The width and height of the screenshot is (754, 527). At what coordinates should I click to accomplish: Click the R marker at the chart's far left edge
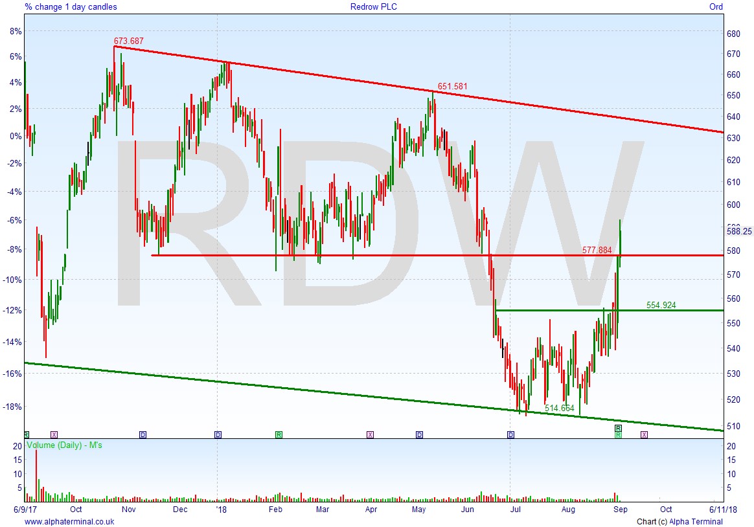pos(26,435)
